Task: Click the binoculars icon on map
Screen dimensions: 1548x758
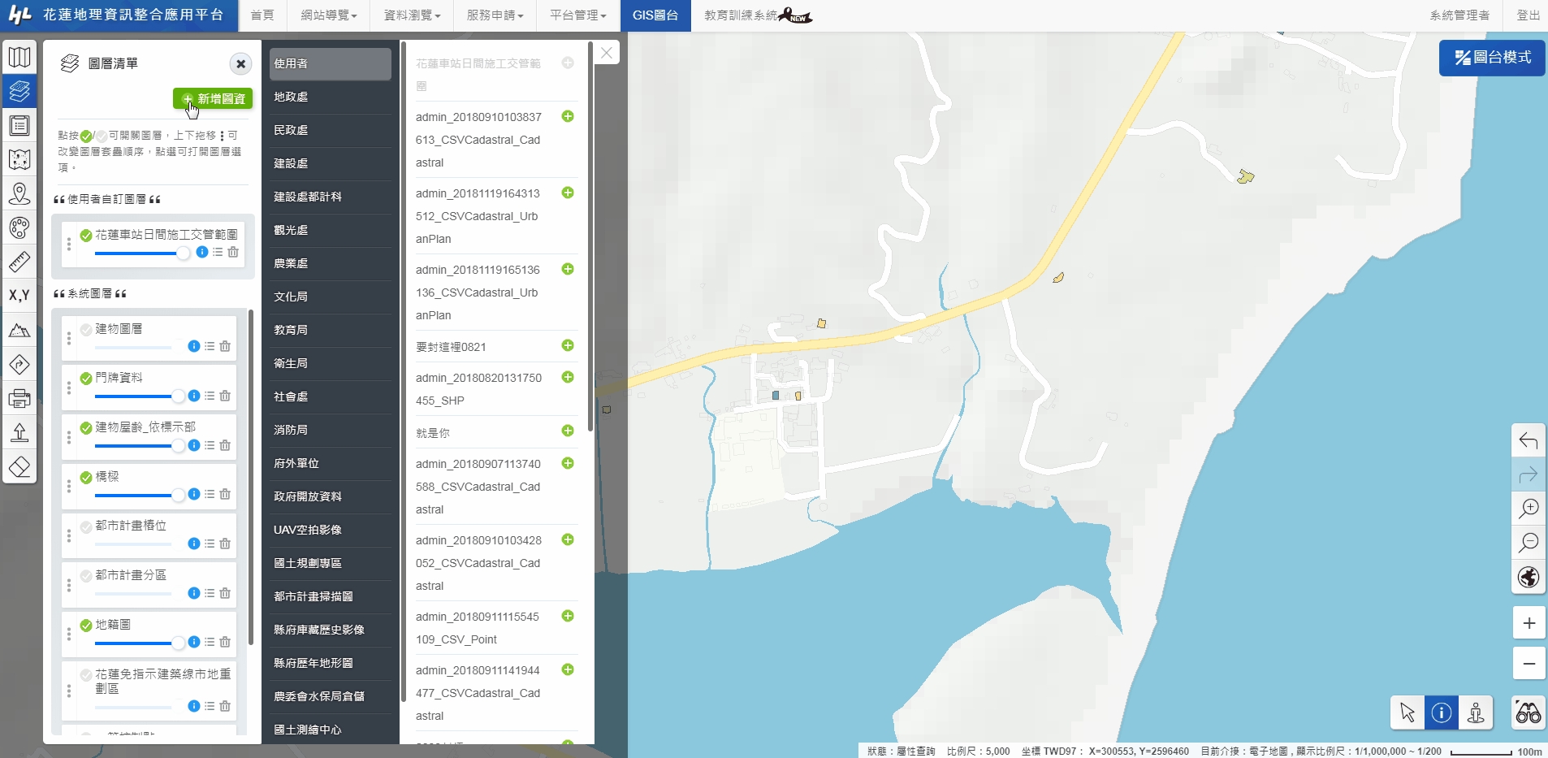Action: pyautogui.click(x=1528, y=713)
